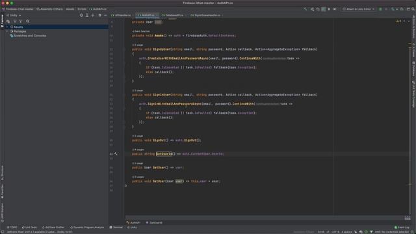Click Expand All icon in Explorer header
The image size is (416, 234).
[87, 16]
